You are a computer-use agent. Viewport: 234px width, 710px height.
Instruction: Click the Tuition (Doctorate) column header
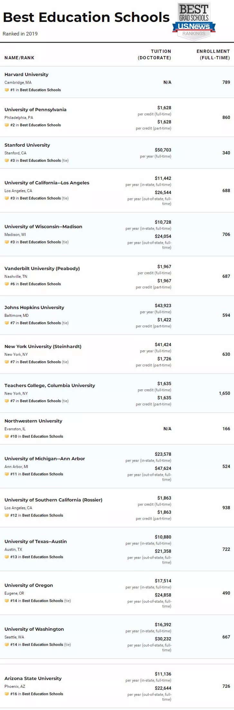[154, 54]
